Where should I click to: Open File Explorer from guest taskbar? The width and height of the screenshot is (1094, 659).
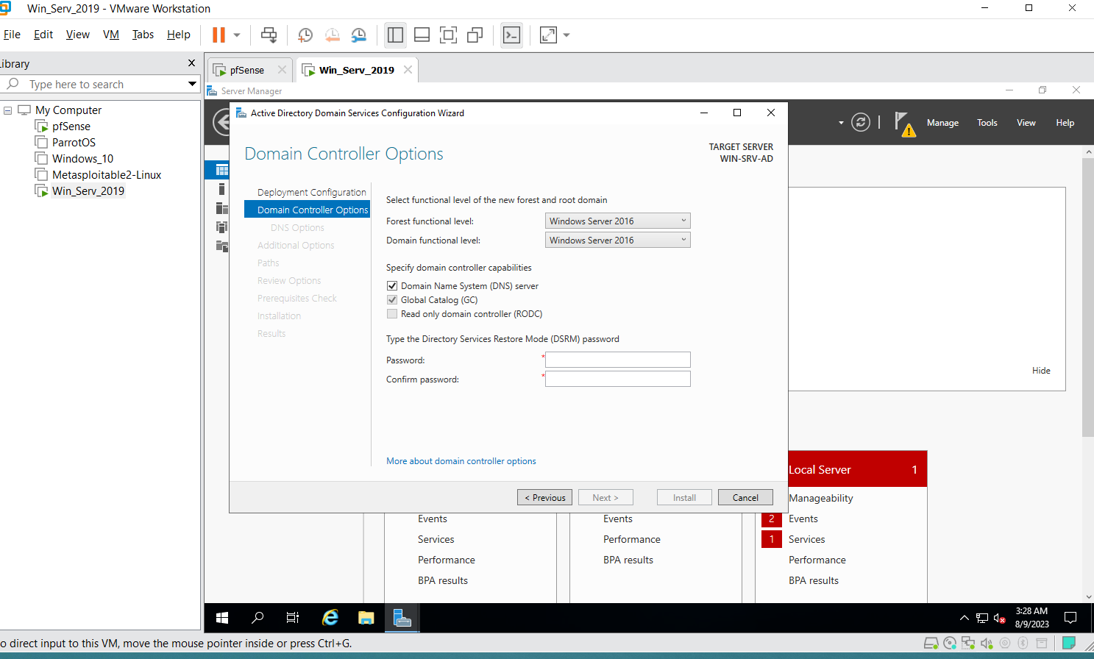point(366,618)
